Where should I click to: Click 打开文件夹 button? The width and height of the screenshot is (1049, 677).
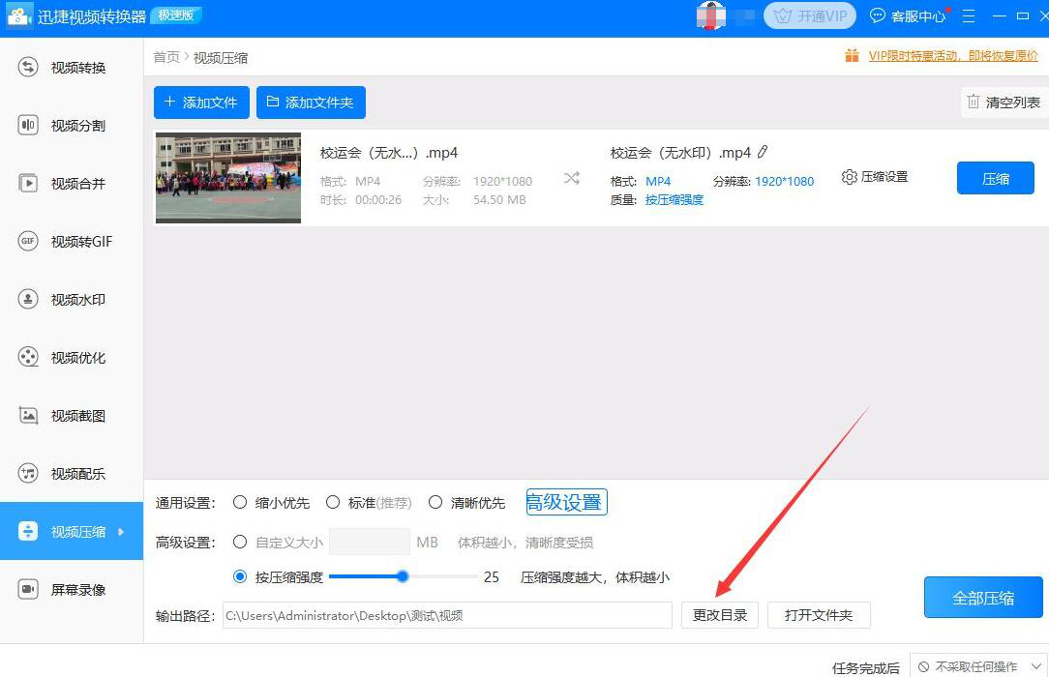[x=819, y=615]
